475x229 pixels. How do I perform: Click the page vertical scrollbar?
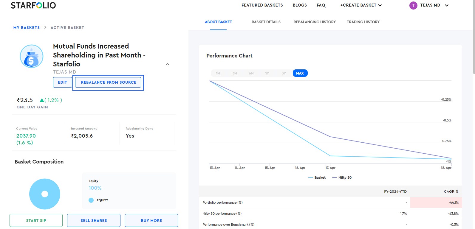(x=474, y=37)
